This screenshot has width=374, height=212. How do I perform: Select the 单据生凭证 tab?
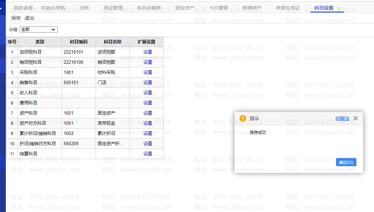pos(288,8)
